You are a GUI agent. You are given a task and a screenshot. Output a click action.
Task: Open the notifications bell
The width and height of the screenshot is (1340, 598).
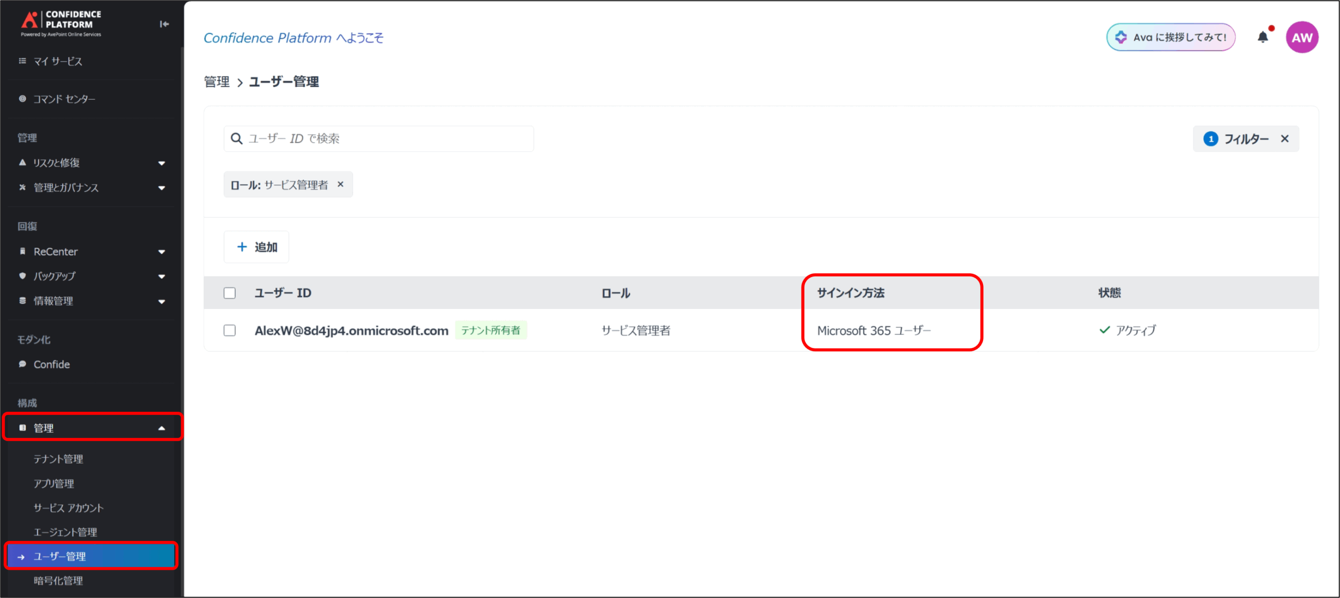[x=1263, y=37]
